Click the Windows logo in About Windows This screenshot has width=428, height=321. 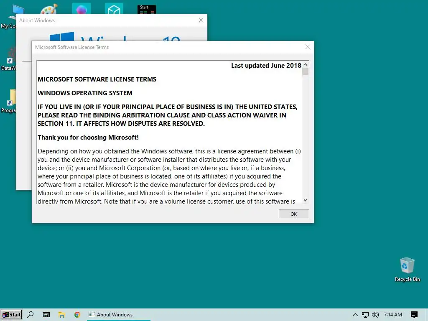62,37
